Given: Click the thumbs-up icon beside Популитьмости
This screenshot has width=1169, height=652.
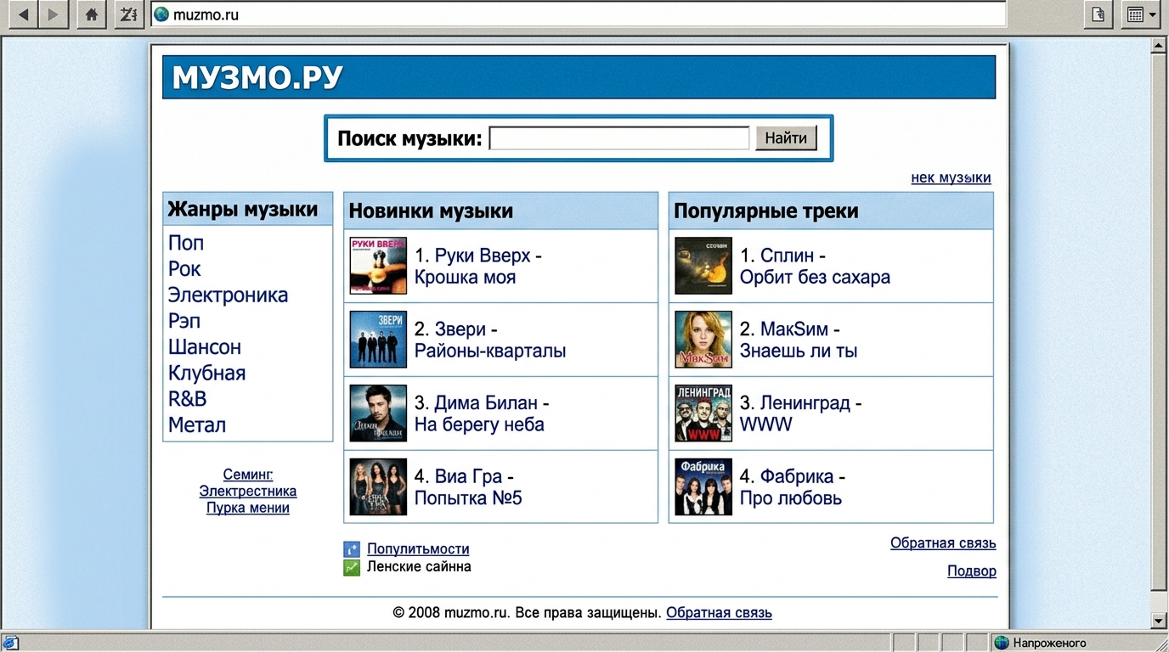Looking at the screenshot, I should [x=352, y=549].
